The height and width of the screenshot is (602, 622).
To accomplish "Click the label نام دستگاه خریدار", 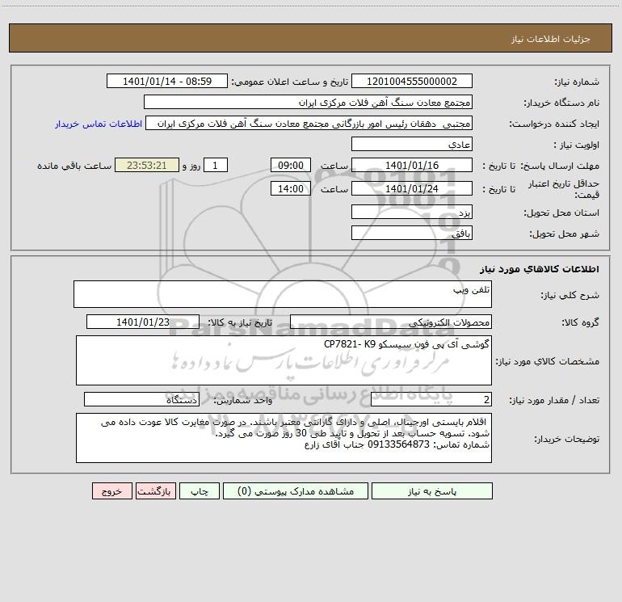I will (561, 103).
